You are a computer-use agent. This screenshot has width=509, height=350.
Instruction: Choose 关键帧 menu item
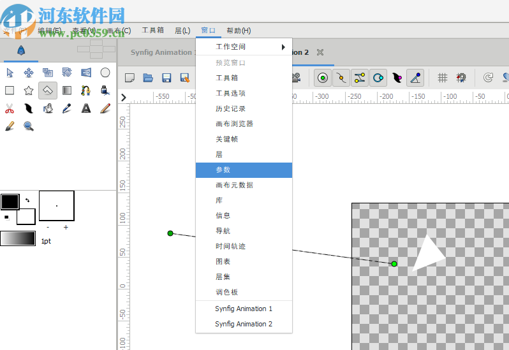(244, 139)
